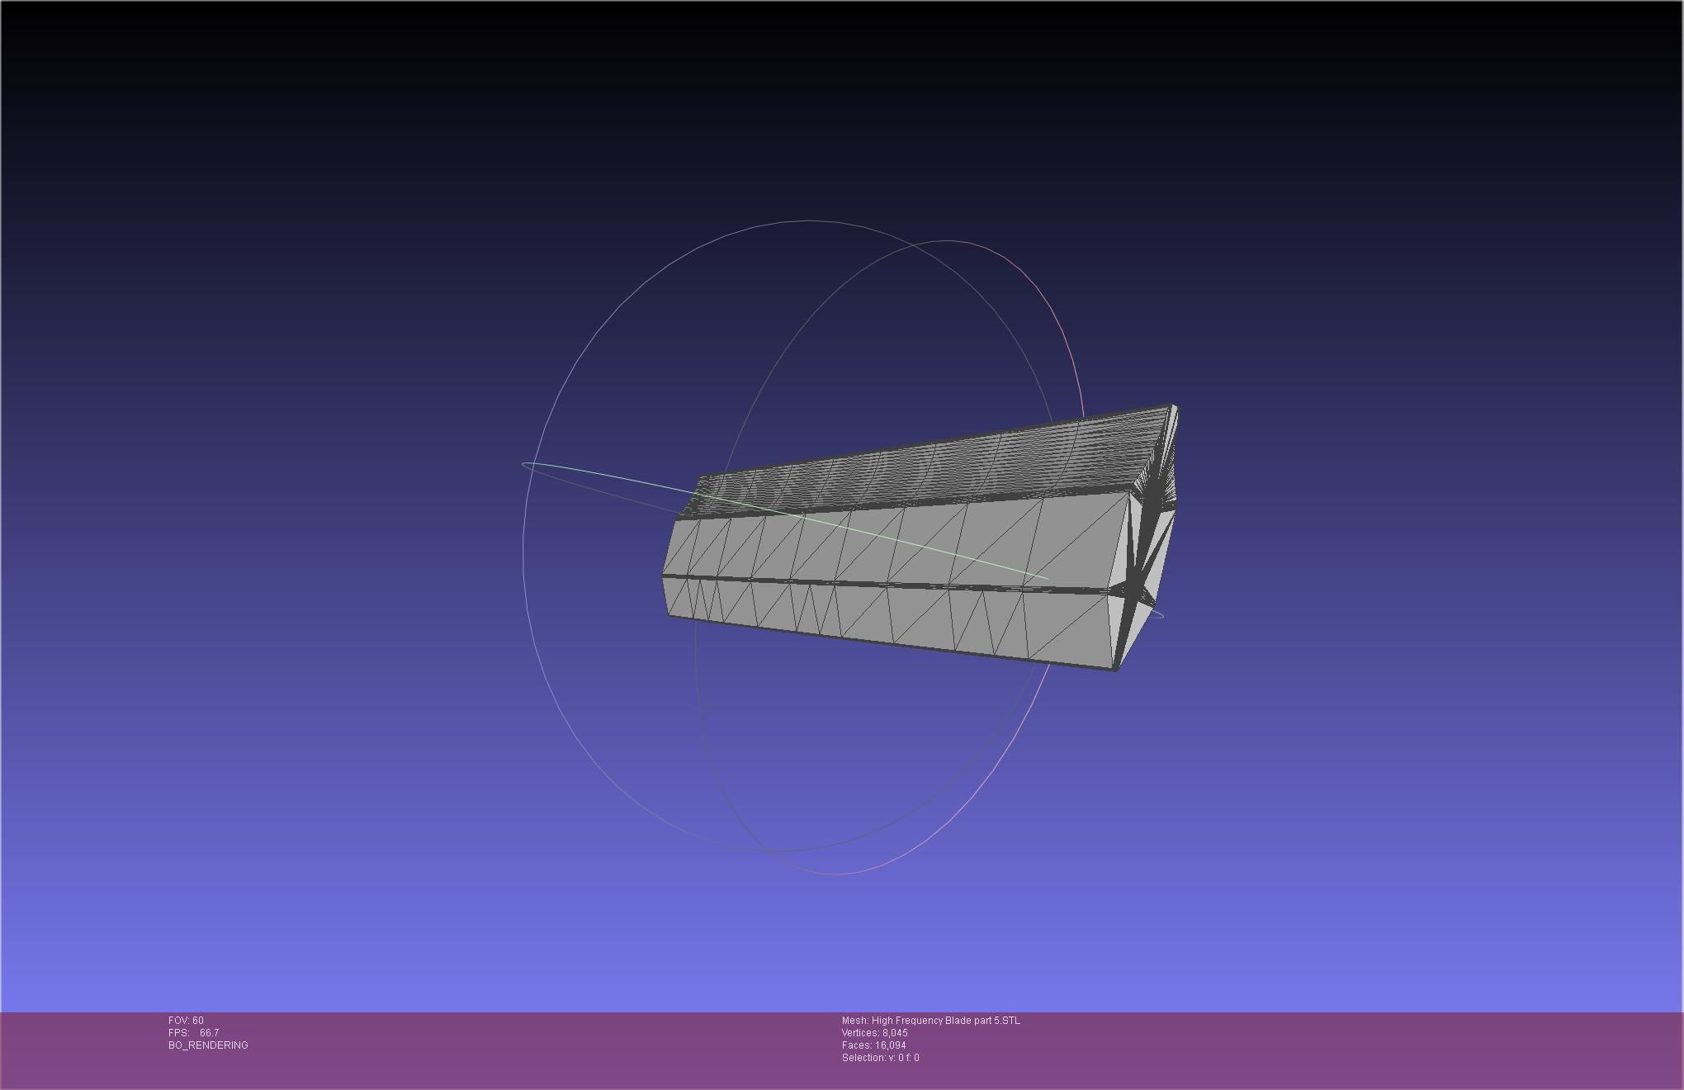The image size is (1684, 1090).
Task: Click the 'Vertices: 8,045' status entry
Action: click(874, 1033)
